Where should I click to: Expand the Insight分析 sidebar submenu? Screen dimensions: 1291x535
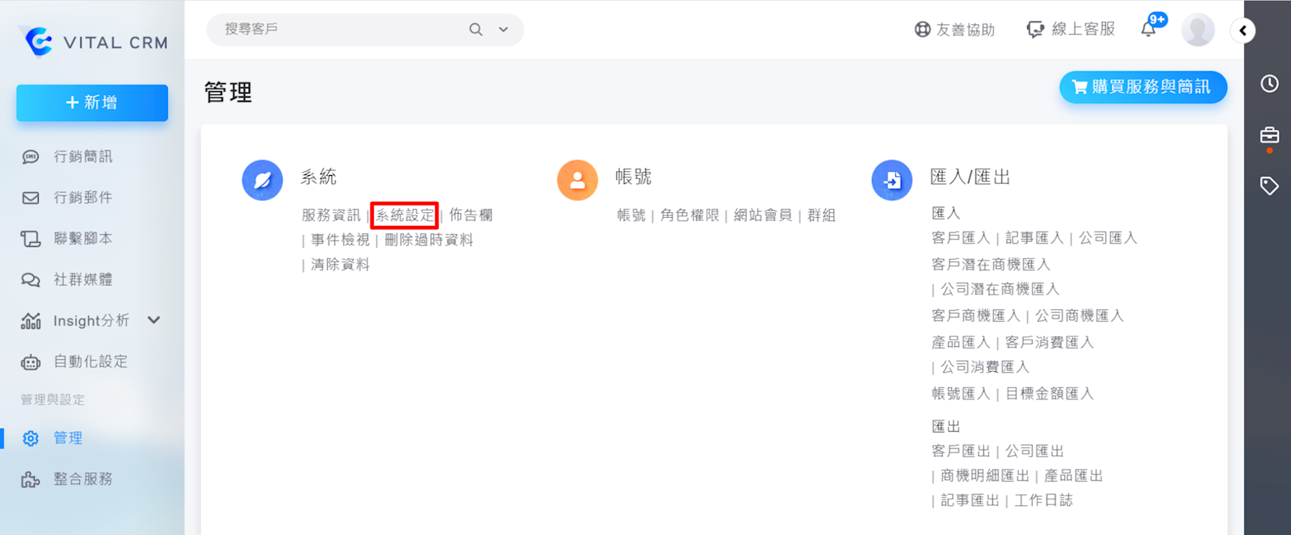[x=154, y=320]
